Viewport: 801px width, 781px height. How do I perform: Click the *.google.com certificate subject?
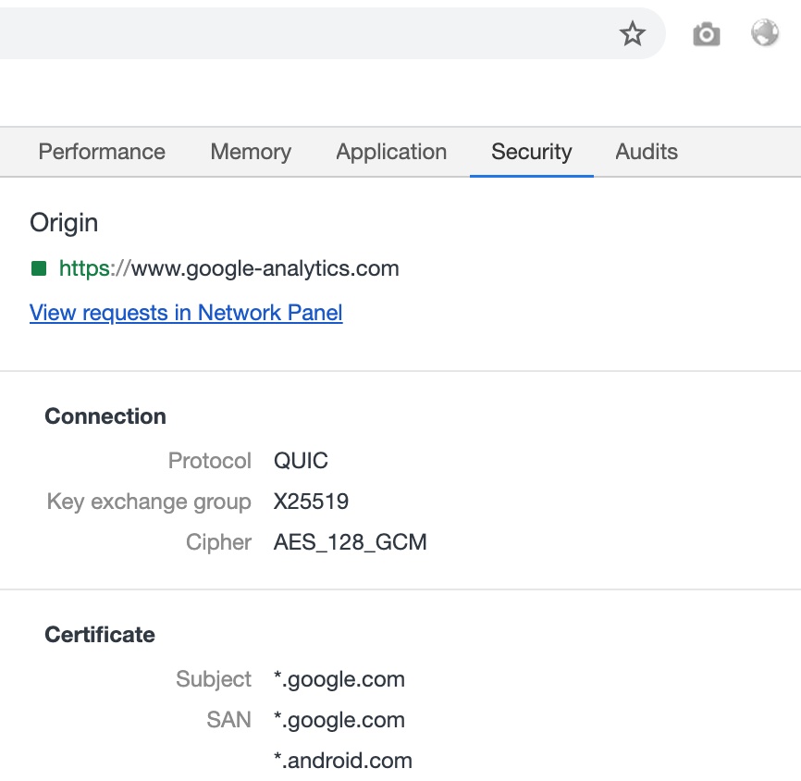[x=339, y=679]
